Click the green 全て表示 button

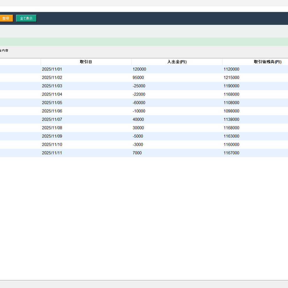[26, 18]
